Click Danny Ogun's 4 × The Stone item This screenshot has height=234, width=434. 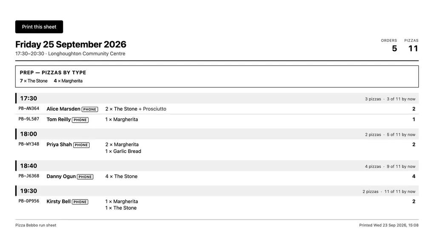click(x=121, y=177)
